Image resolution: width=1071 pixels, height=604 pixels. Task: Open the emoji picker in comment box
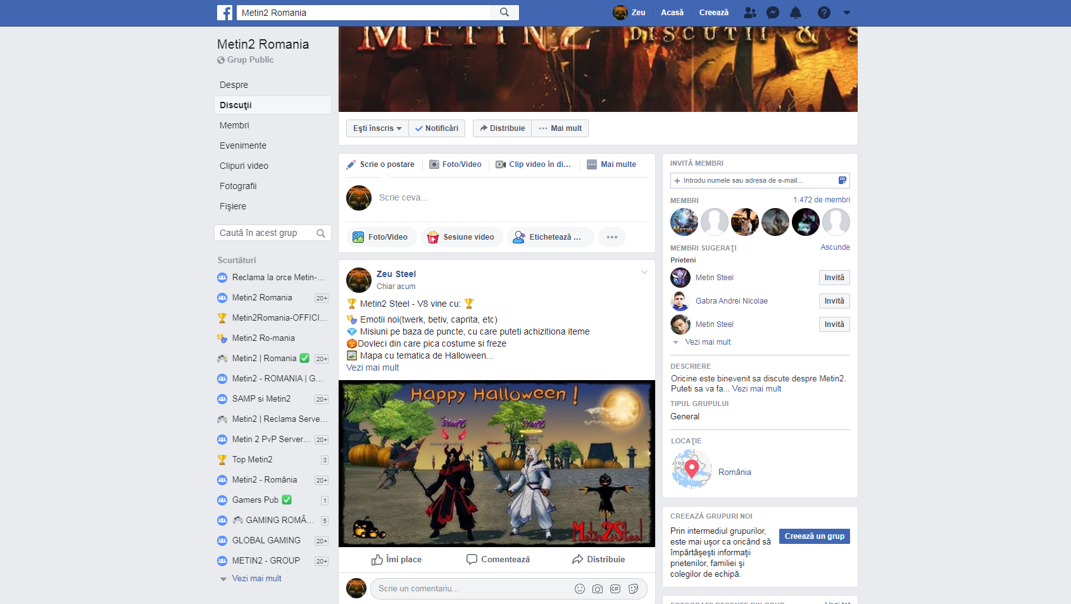pyautogui.click(x=579, y=589)
